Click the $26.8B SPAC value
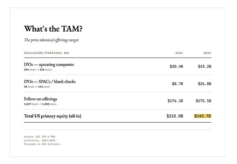This screenshot has height=164, width=237. pos(205,84)
